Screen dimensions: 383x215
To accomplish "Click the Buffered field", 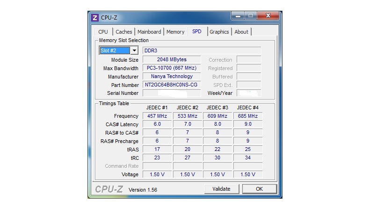I will (249, 76).
